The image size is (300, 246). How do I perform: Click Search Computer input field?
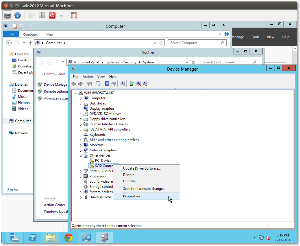[x=197, y=43]
